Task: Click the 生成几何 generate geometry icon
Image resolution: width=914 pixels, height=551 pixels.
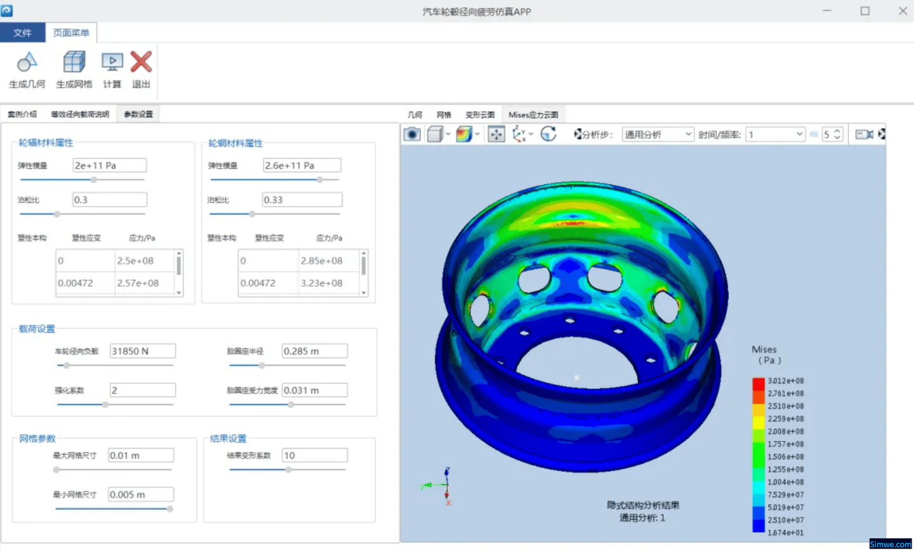Action: coord(27,62)
